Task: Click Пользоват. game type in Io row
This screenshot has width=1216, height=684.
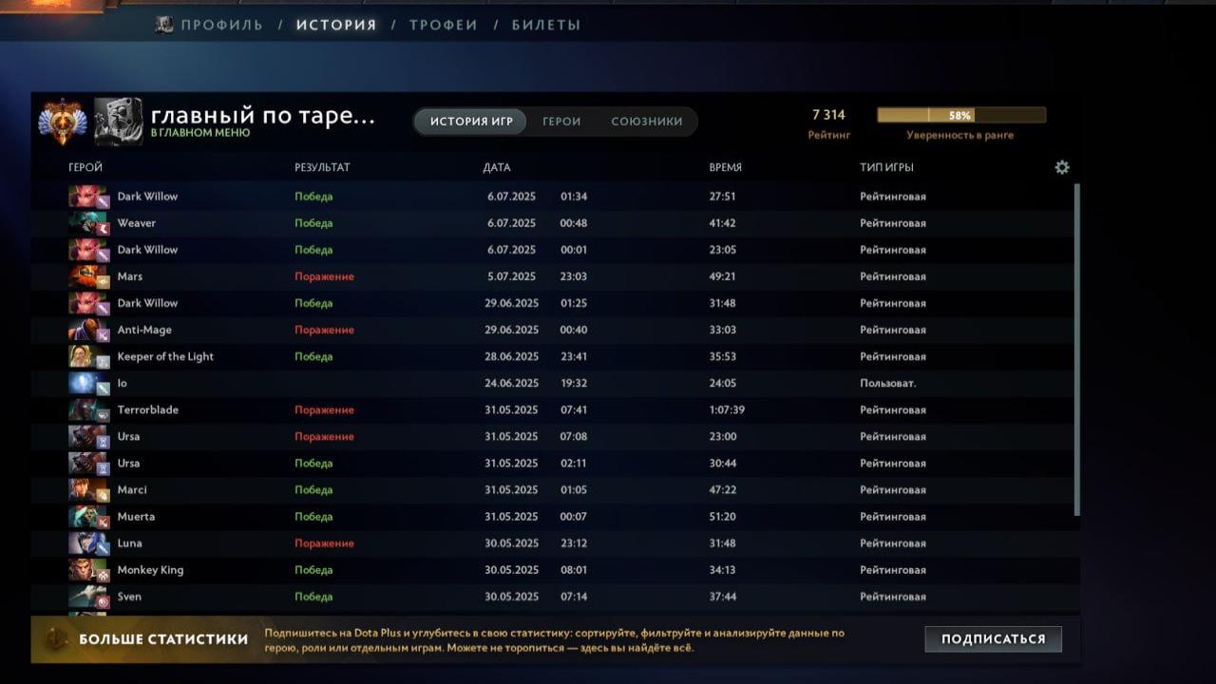Action: pyautogui.click(x=888, y=383)
